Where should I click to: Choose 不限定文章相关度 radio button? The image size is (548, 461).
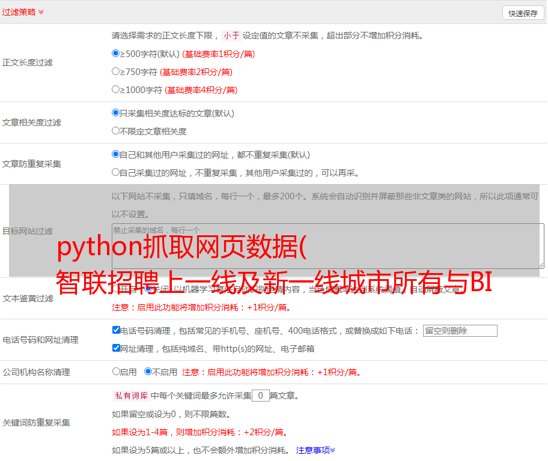click(x=115, y=131)
